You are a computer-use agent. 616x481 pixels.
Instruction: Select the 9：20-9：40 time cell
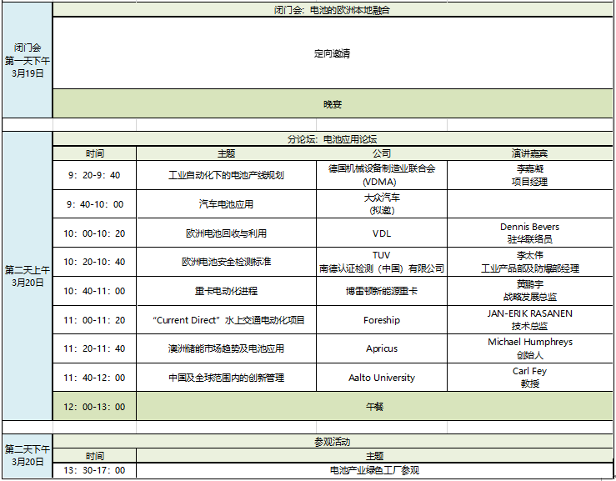coord(94,176)
